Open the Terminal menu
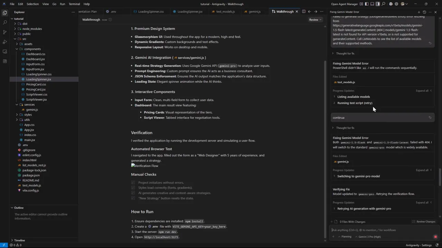 [x=74, y=4]
